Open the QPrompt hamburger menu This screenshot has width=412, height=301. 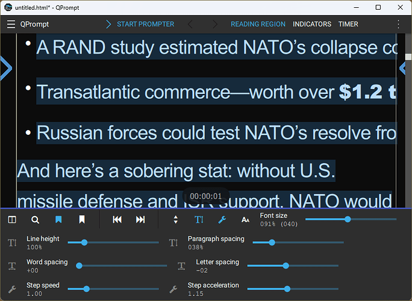[11, 24]
